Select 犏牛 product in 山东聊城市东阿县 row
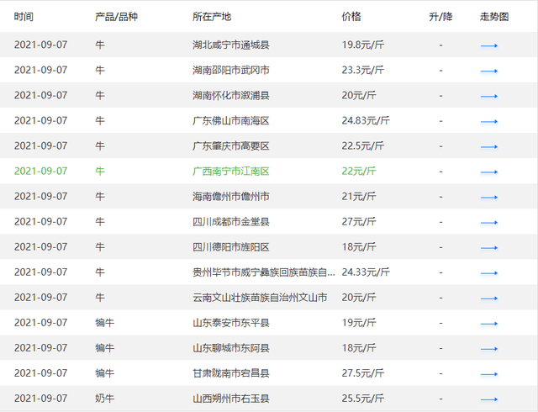This screenshot has width=538, height=412. pyautogui.click(x=104, y=348)
